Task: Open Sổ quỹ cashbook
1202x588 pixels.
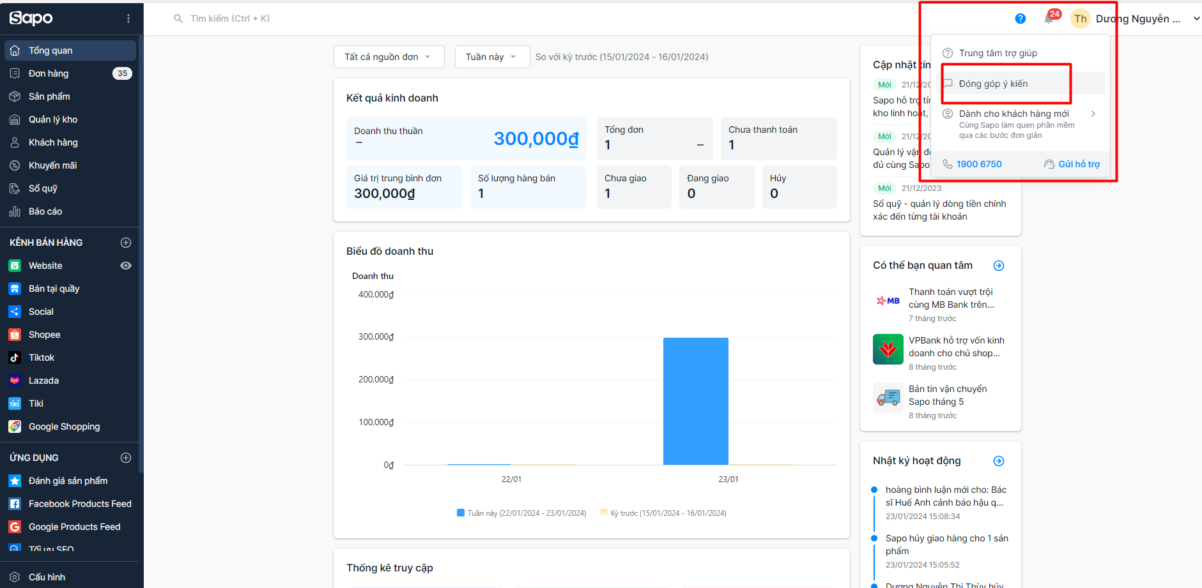Action: click(70, 188)
